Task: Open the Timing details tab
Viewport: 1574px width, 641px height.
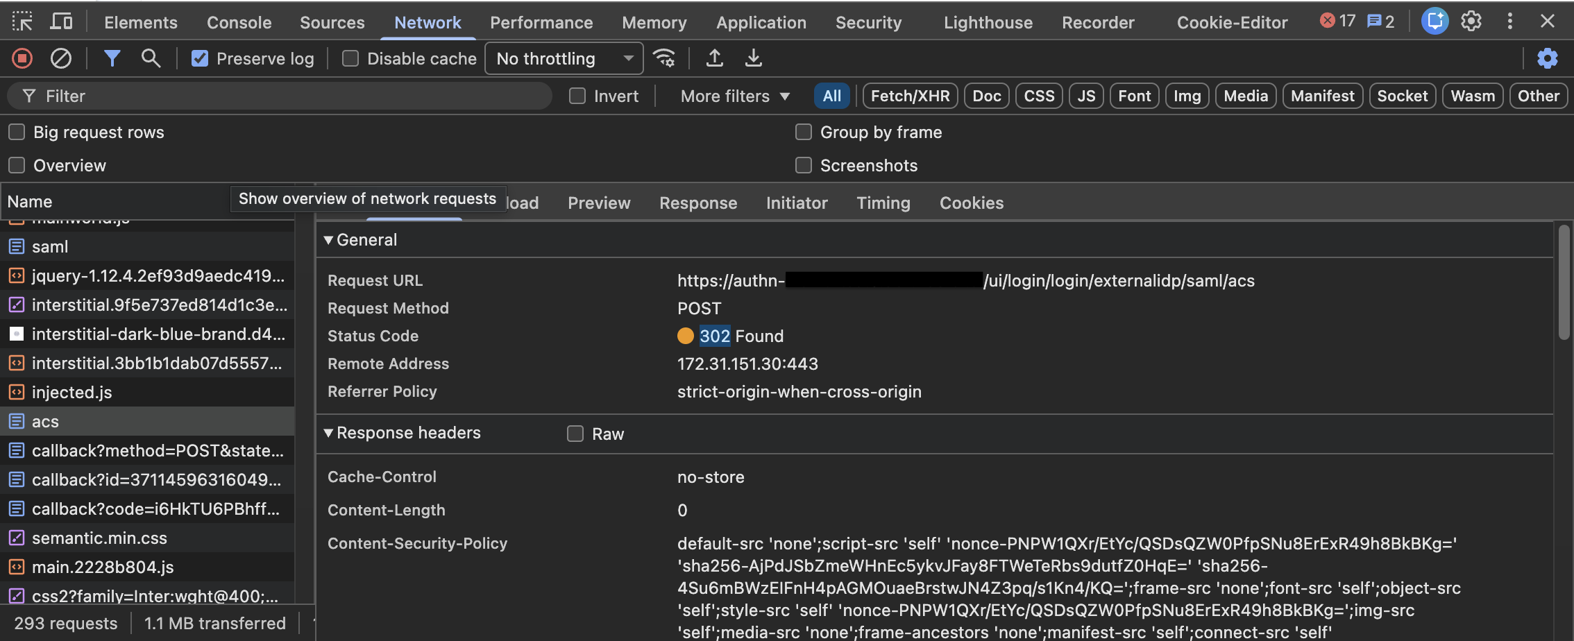Action: pyautogui.click(x=883, y=203)
